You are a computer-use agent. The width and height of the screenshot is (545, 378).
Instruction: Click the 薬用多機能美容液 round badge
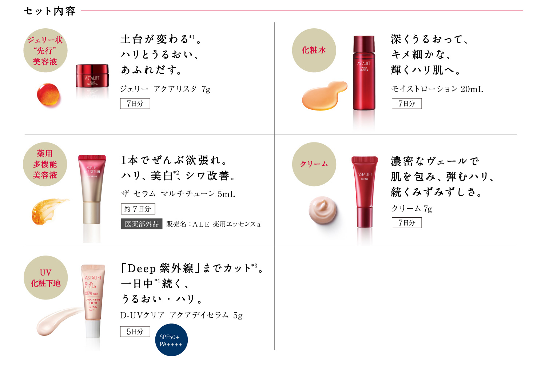pos(45,164)
